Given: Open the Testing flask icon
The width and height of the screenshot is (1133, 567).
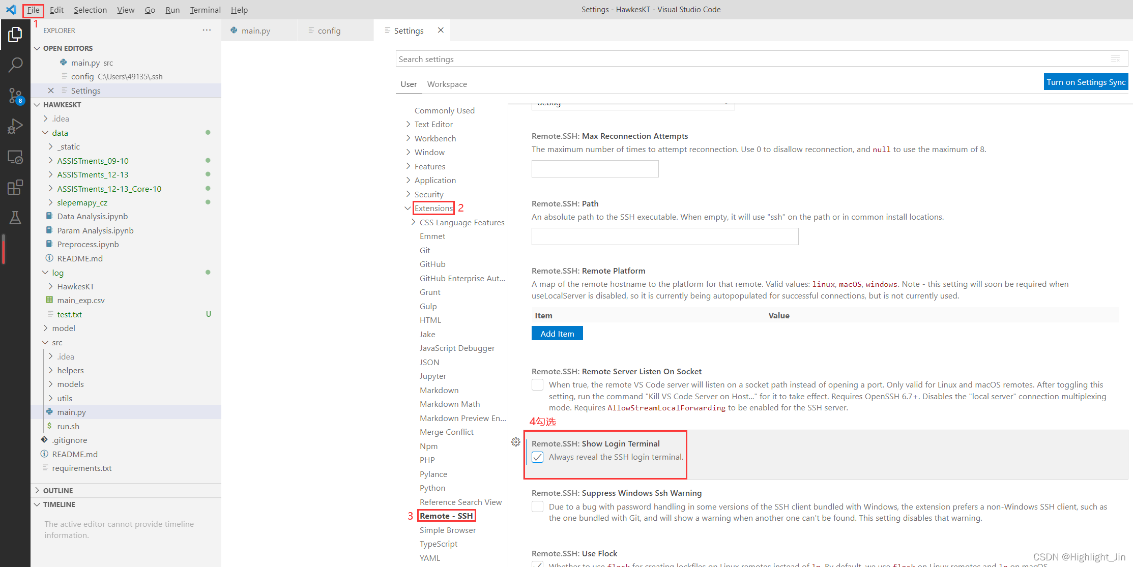Looking at the screenshot, I should [15, 218].
